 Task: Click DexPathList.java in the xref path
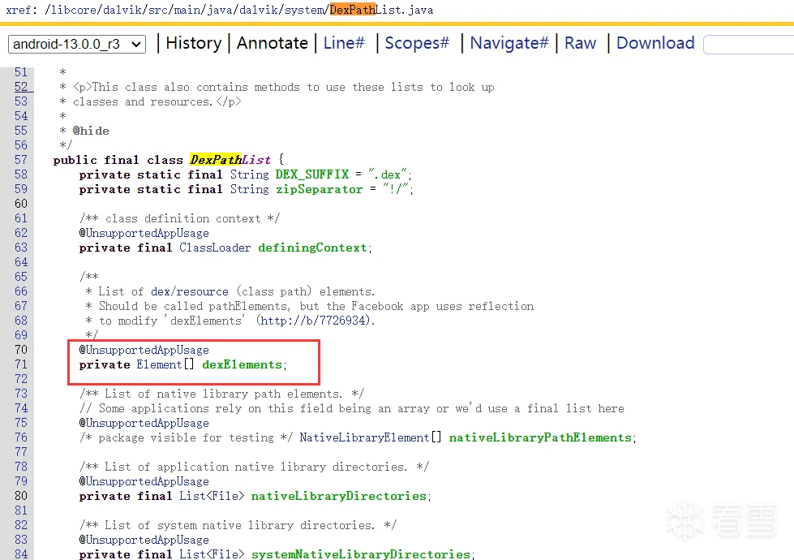381,10
